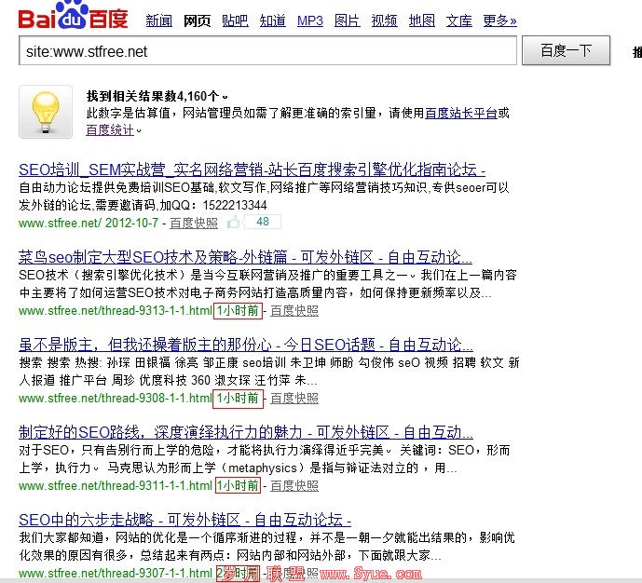The height and width of the screenshot is (583, 642).
Task: Open the 百度站长平台 link
Action: click(x=461, y=114)
